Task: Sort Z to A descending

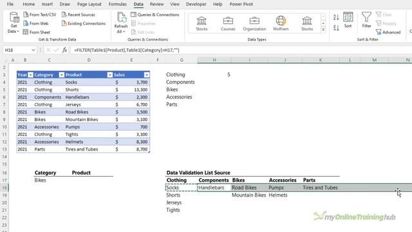Action: [x=336, y=28]
